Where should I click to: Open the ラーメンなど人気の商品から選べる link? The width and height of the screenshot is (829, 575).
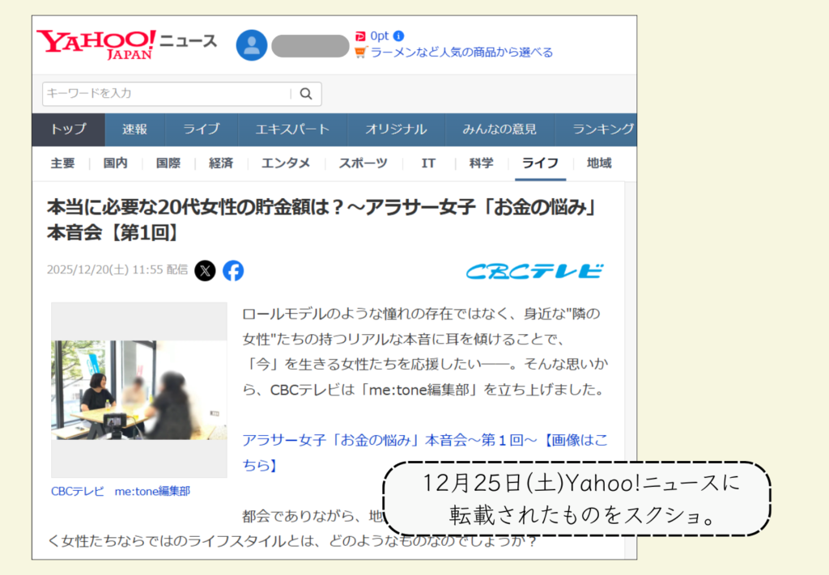[461, 53]
